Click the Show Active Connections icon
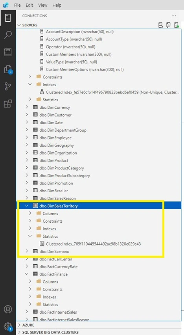 pos(177,25)
